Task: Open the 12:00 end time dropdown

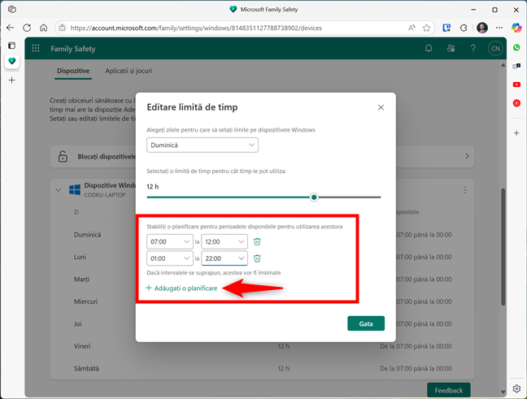Action: point(224,242)
